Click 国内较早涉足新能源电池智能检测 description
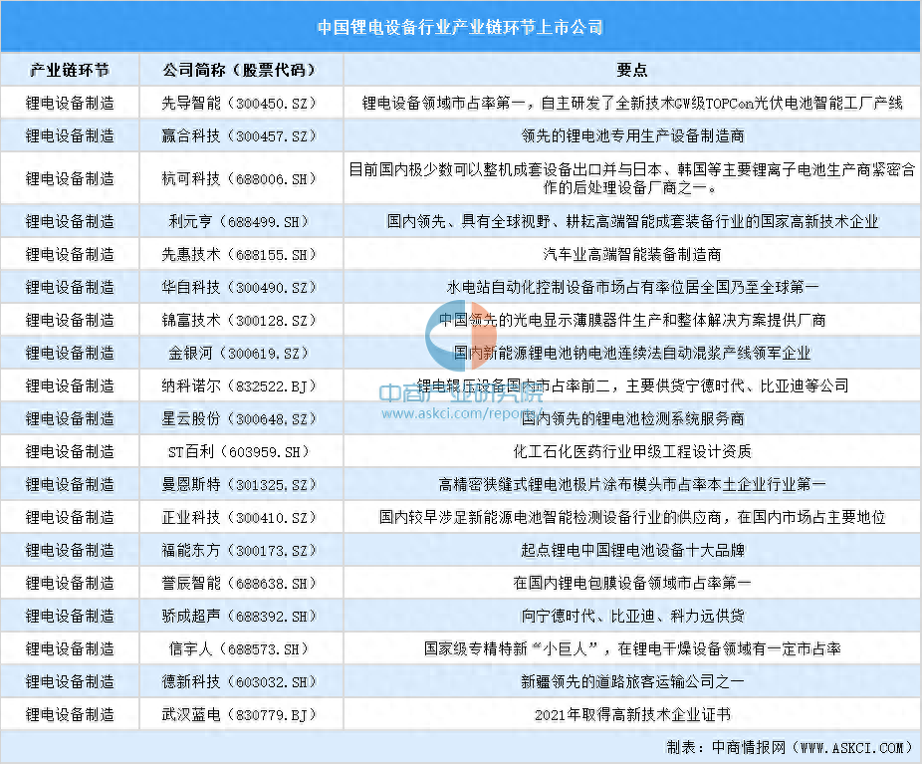 pyautogui.click(x=632, y=518)
